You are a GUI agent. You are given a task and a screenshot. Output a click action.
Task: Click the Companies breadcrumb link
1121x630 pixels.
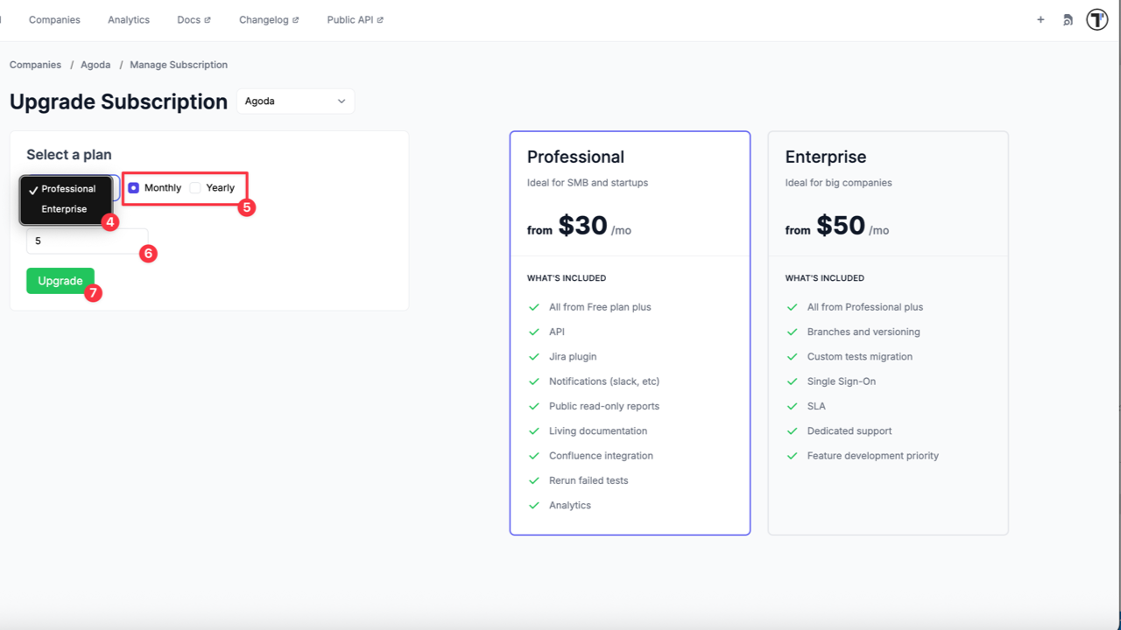(35, 65)
